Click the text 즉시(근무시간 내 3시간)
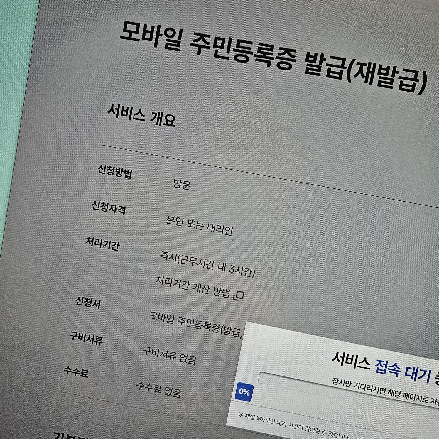Image resolution: width=439 pixels, height=439 pixels. [x=207, y=264]
